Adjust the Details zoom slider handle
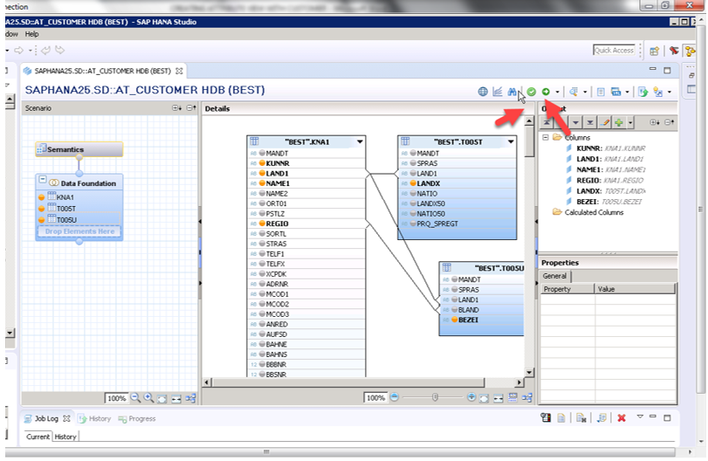 (435, 397)
